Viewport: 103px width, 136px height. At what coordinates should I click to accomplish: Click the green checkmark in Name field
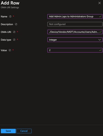pos(100,16)
